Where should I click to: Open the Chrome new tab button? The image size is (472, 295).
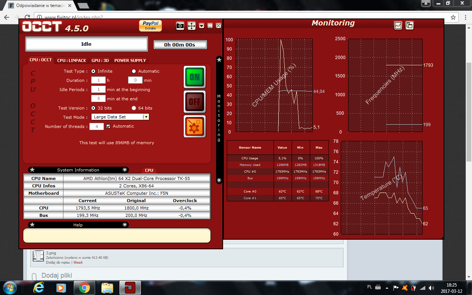click(x=83, y=6)
